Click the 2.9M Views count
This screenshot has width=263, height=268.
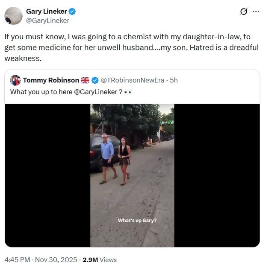(100, 260)
